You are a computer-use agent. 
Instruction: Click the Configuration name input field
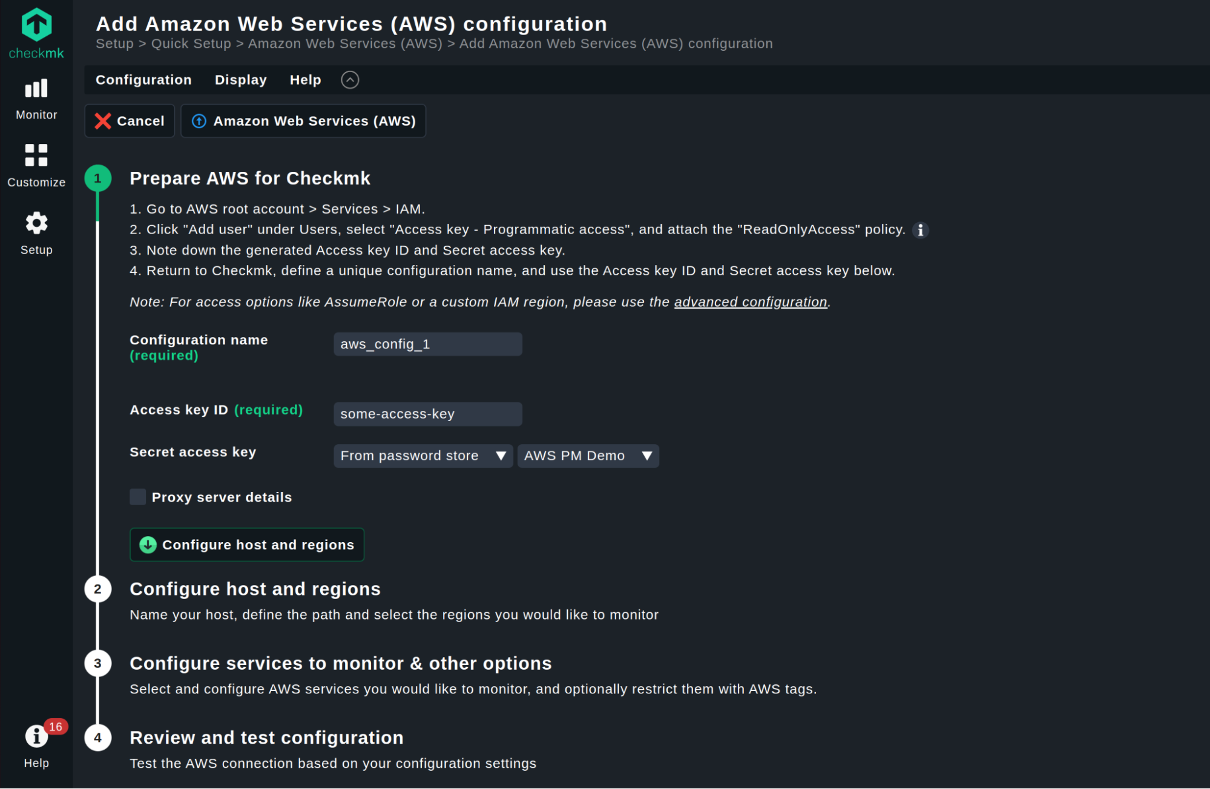(x=427, y=344)
